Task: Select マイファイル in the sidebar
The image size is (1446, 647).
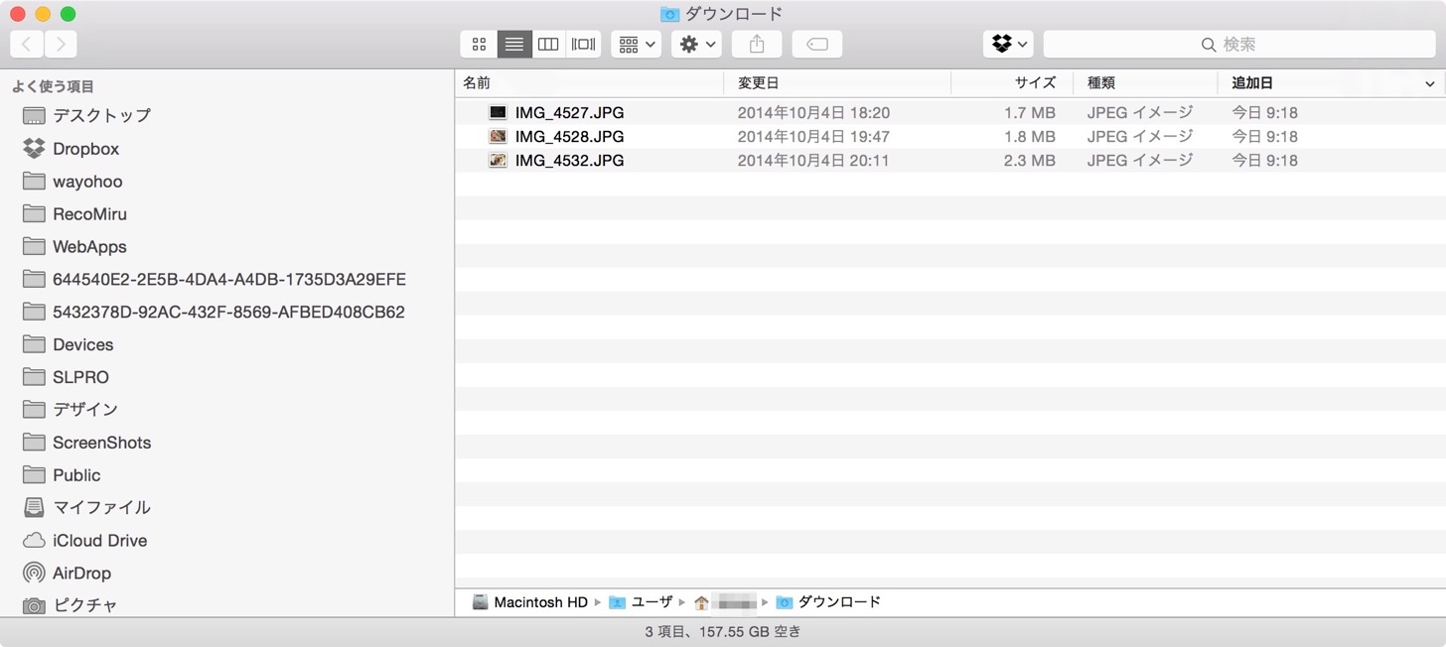Action: pyautogui.click(x=101, y=508)
